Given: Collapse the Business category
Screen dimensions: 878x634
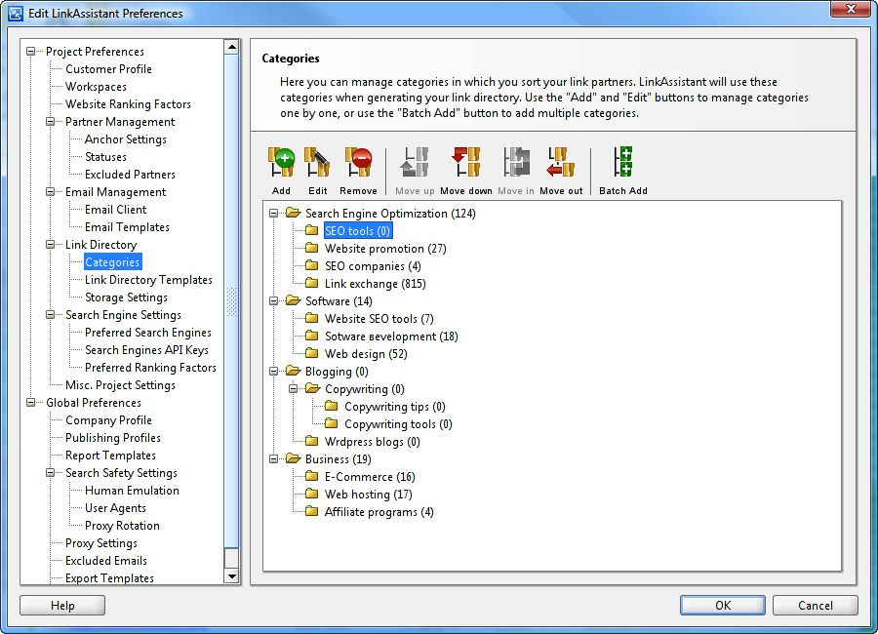Looking at the screenshot, I should (x=273, y=458).
